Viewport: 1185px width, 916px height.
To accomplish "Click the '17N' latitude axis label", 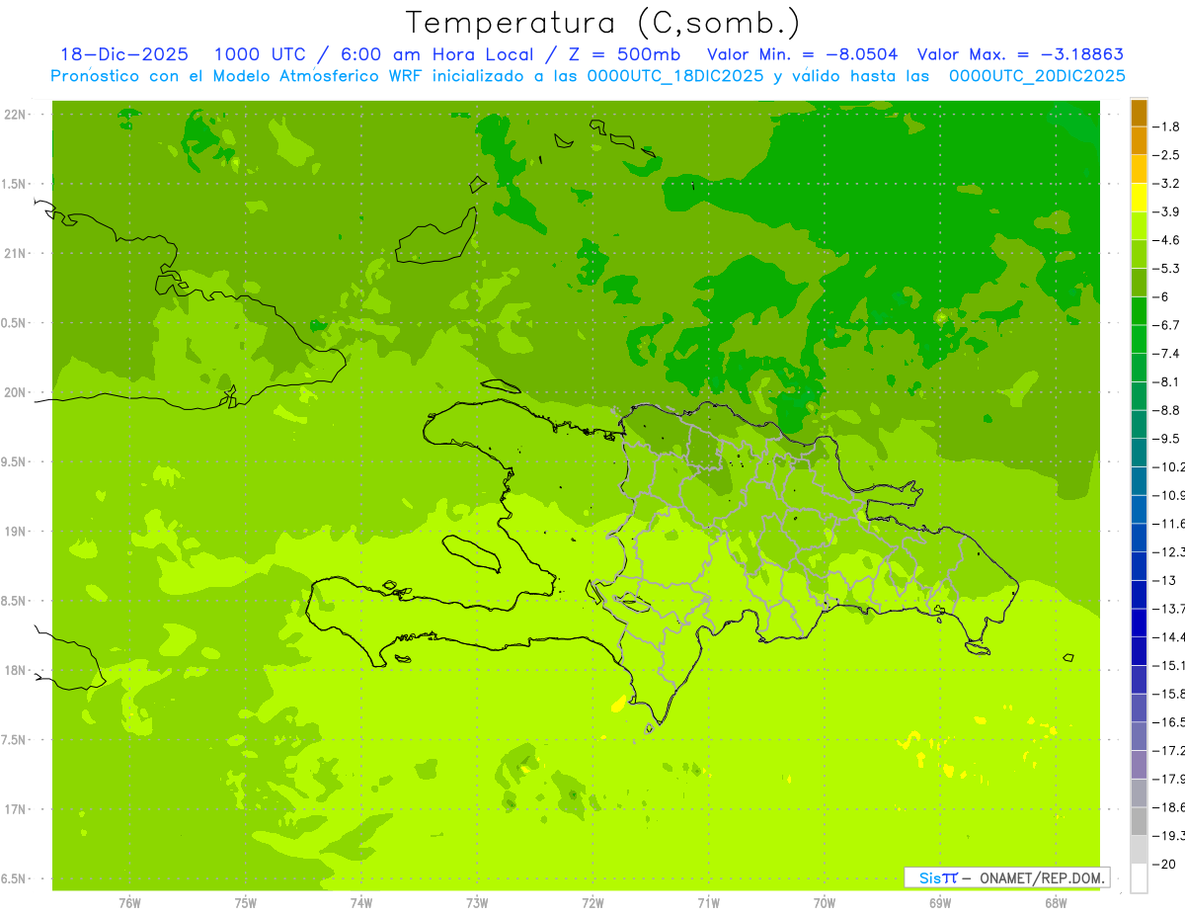I will click(x=16, y=809).
